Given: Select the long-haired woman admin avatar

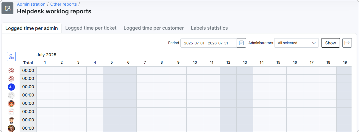Looking at the screenshot, I should pyautogui.click(x=11, y=128).
